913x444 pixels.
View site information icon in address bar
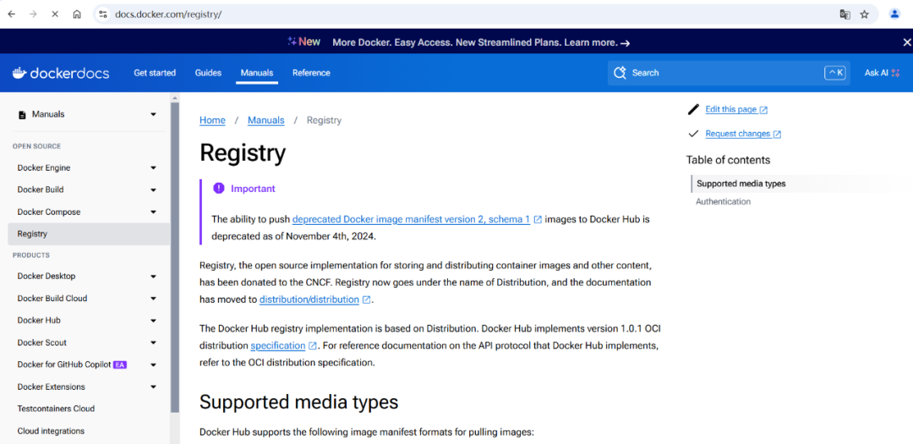pyautogui.click(x=103, y=14)
